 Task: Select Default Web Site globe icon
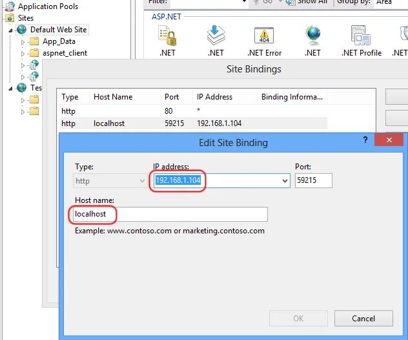coord(21,30)
